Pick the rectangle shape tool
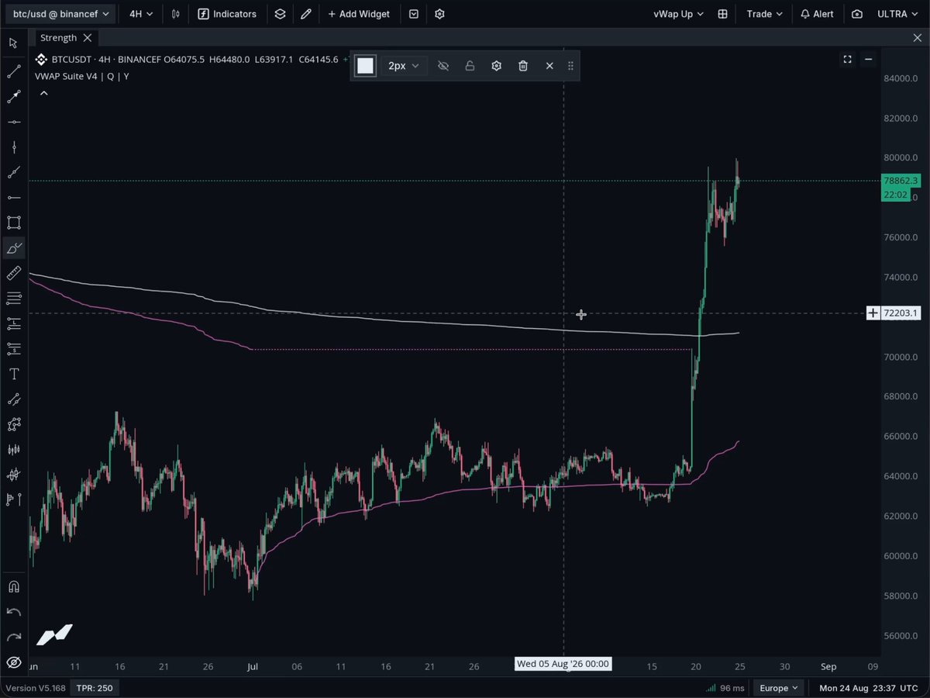This screenshot has height=698, width=930. tap(13, 223)
